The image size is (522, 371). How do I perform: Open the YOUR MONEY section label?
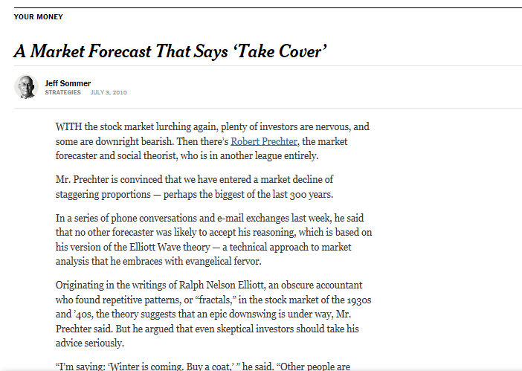38,16
